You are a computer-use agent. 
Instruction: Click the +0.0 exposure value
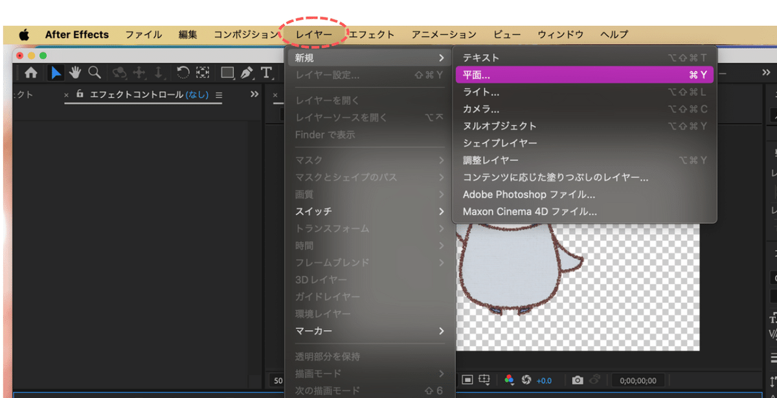pyautogui.click(x=544, y=381)
